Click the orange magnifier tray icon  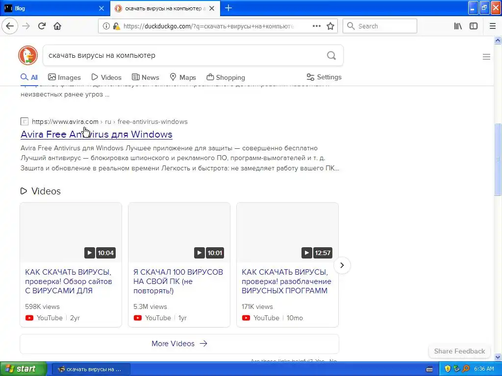pos(466,369)
